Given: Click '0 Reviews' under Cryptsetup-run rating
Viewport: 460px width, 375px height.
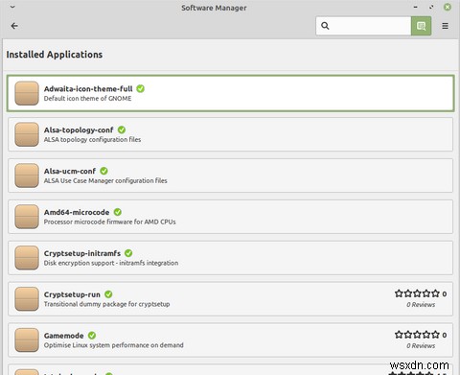Looking at the screenshot, I should click(421, 305).
